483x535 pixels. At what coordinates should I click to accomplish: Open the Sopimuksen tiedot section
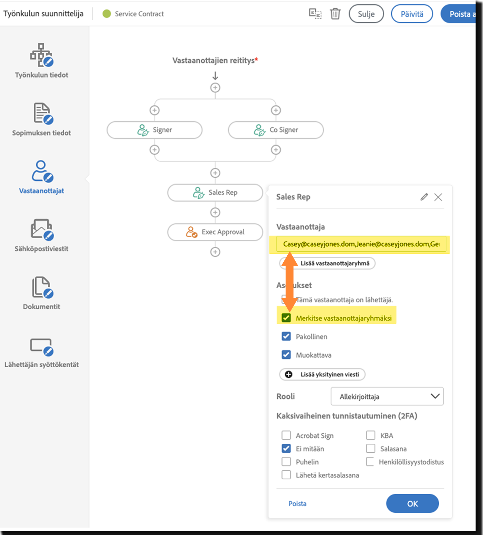[42, 119]
